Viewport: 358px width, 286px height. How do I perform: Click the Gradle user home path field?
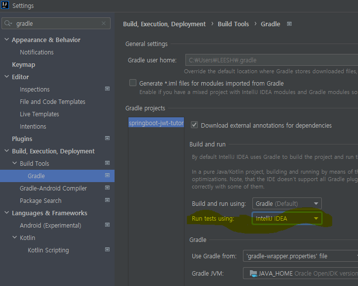[x=272, y=60]
